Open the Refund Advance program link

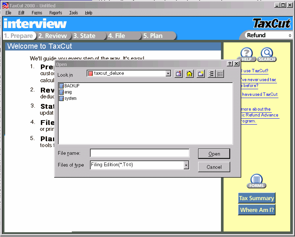point(260,115)
